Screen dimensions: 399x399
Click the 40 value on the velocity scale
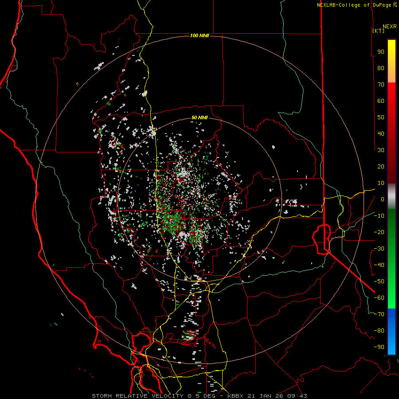tap(381, 133)
